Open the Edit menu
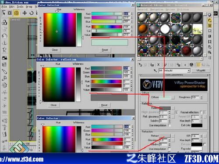The height and width of the screenshot is (164, 219). 12,7
